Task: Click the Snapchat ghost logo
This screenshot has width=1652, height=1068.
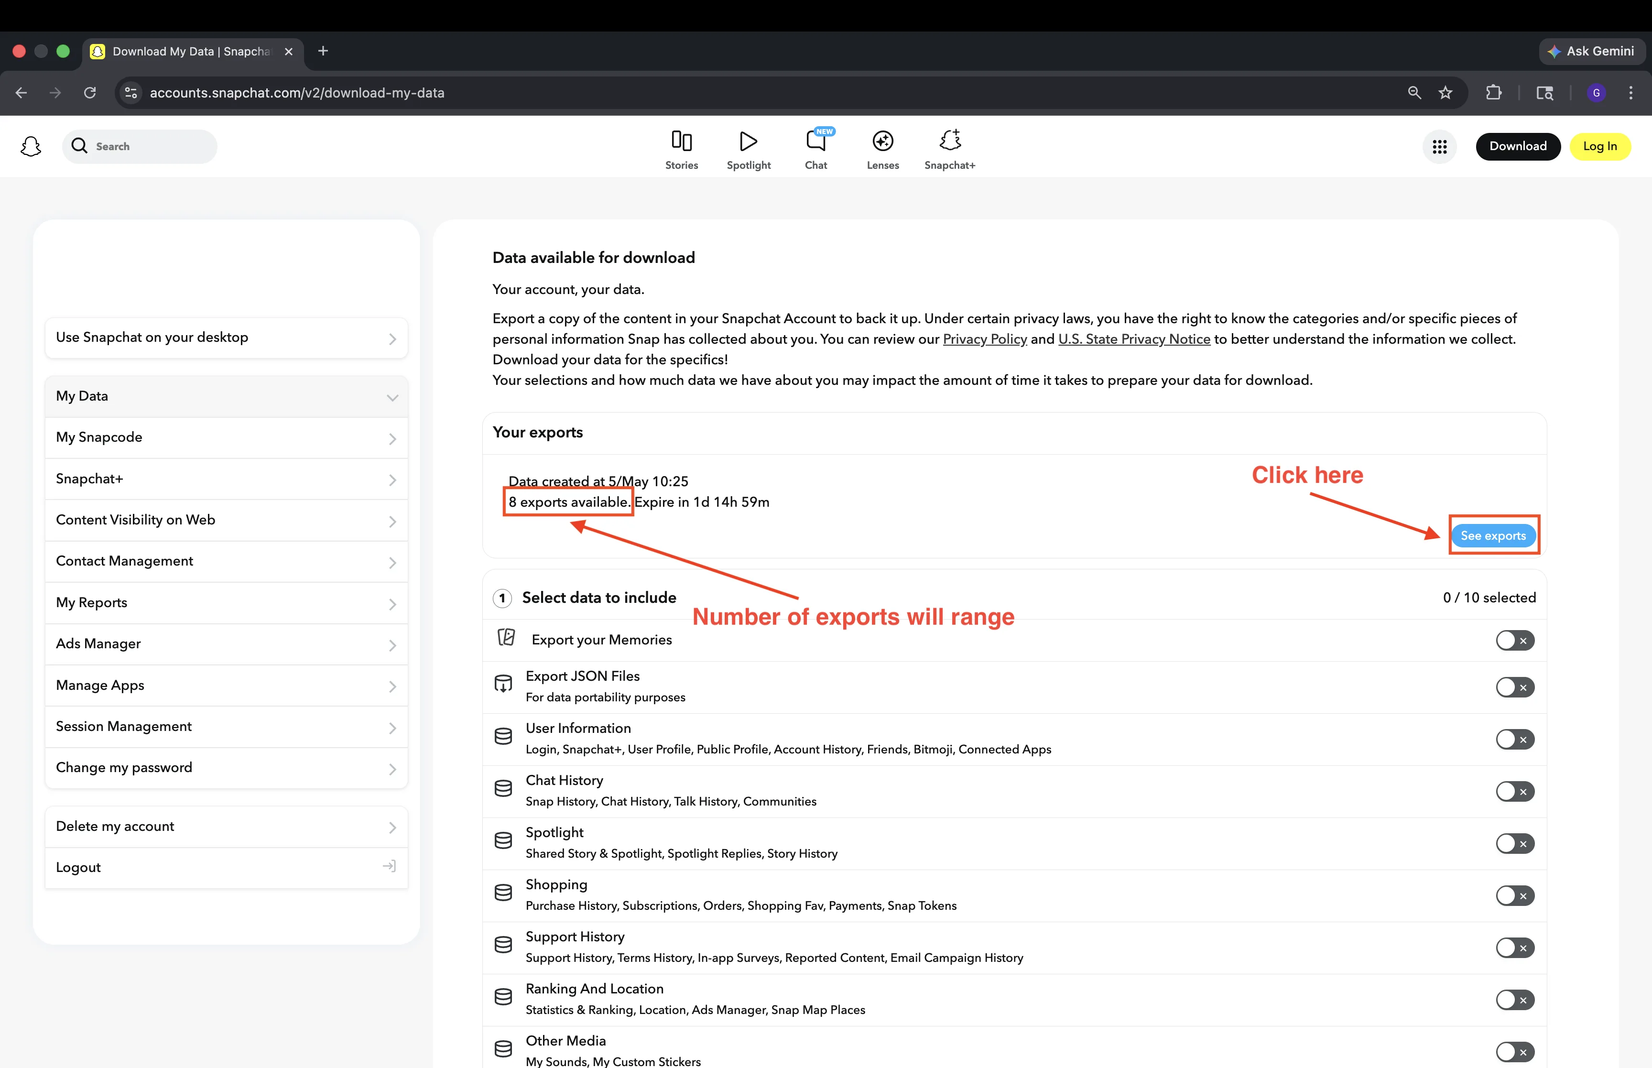Action: pos(31,146)
